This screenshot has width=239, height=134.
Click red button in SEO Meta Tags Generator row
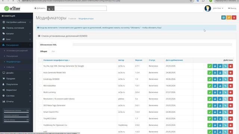coord(230,105)
